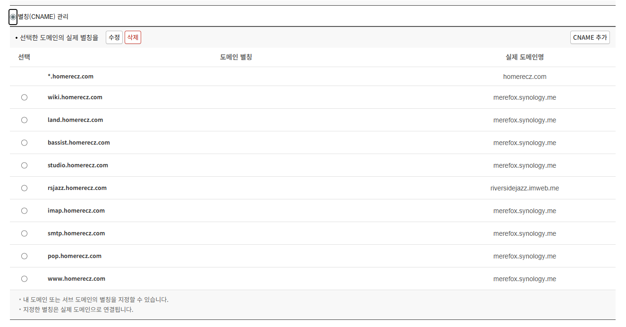Choose the land.homerecz.com radio button
Image resolution: width=626 pixels, height=327 pixels.
click(x=25, y=120)
